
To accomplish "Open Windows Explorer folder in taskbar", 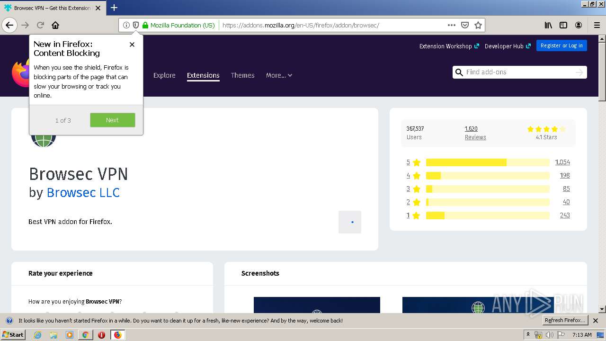I will coord(53,335).
